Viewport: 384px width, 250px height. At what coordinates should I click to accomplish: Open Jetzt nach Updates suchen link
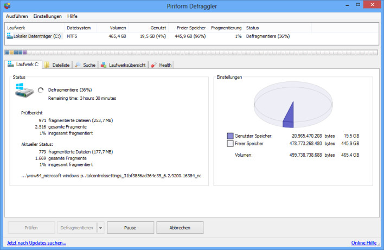coord(36,242)
